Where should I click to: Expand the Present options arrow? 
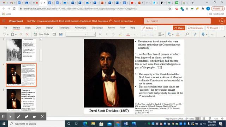click(222, 28)
